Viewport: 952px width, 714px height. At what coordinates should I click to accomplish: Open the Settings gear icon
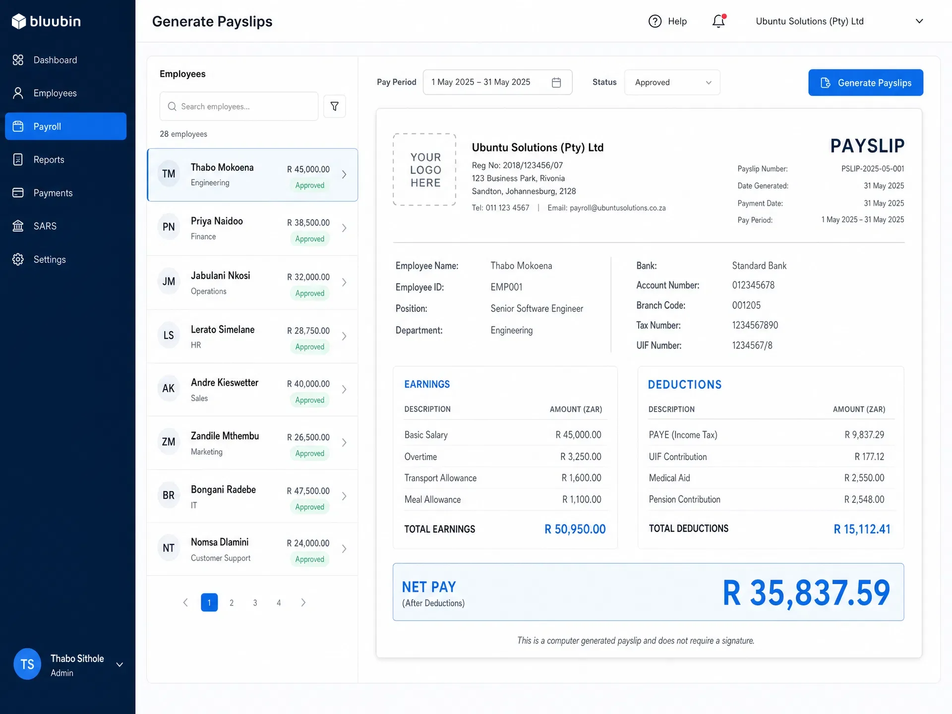(18, 259)
